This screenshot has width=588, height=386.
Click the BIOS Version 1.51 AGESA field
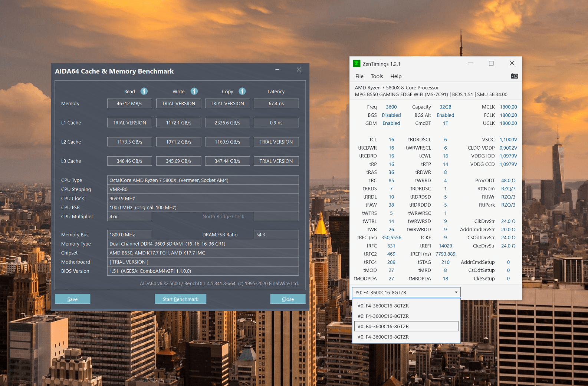203,271
